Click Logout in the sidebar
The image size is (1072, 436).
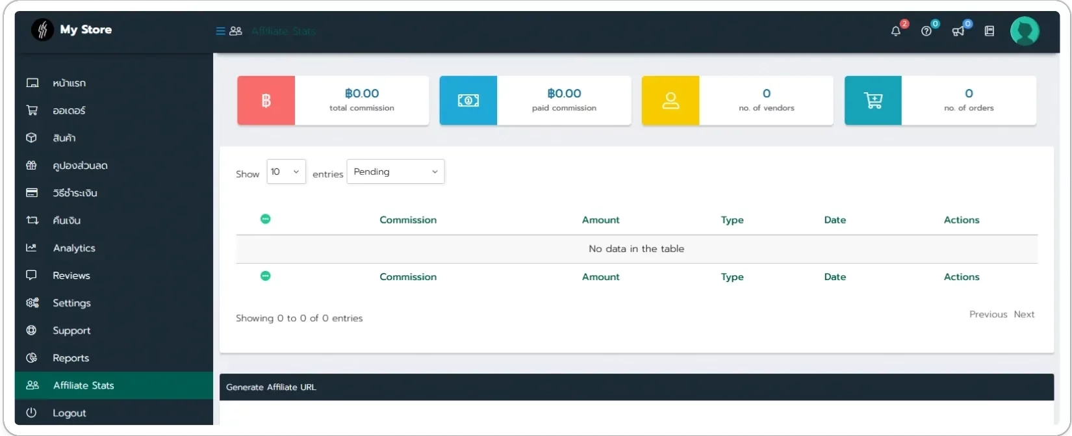(x=114, y=413)
